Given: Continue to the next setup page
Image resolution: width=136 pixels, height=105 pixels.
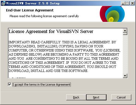Looking at the screenshot, I should click(96, 97).
